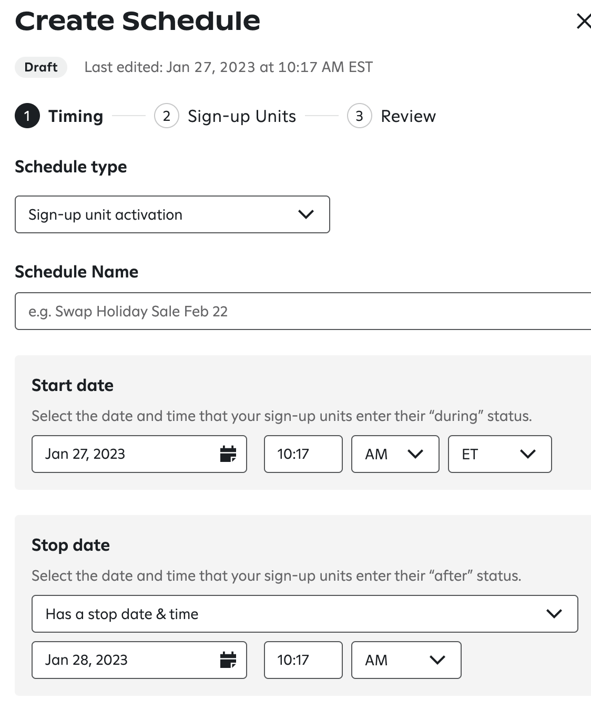Image resolution: width=591 pixels, height=721 pixels.
Task: Click the Stop date field Jan 28, 2023
Action: 126,660
